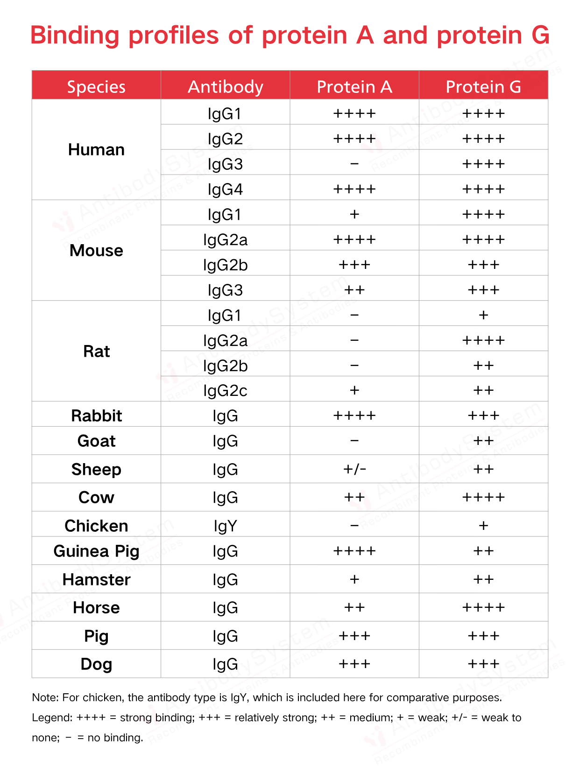The height and width of the screenshot is (775, 580).
Task: Click the Species column header
Action: 96,87
